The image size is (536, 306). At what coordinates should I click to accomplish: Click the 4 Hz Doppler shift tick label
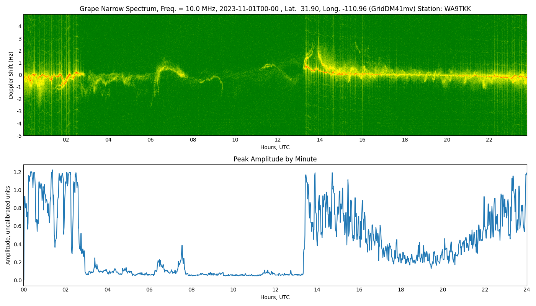pos(20,26)
